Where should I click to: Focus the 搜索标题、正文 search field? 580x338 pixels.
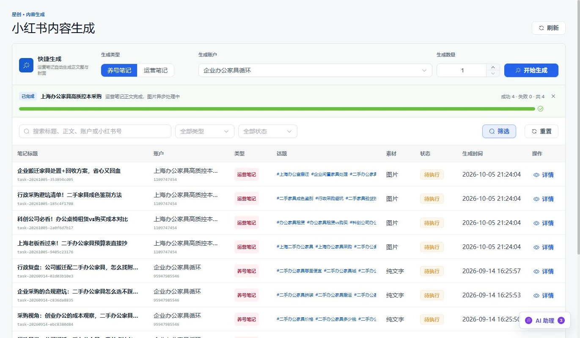coord(95,131)
